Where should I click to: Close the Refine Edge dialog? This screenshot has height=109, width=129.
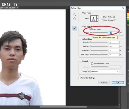click(123, 8)
